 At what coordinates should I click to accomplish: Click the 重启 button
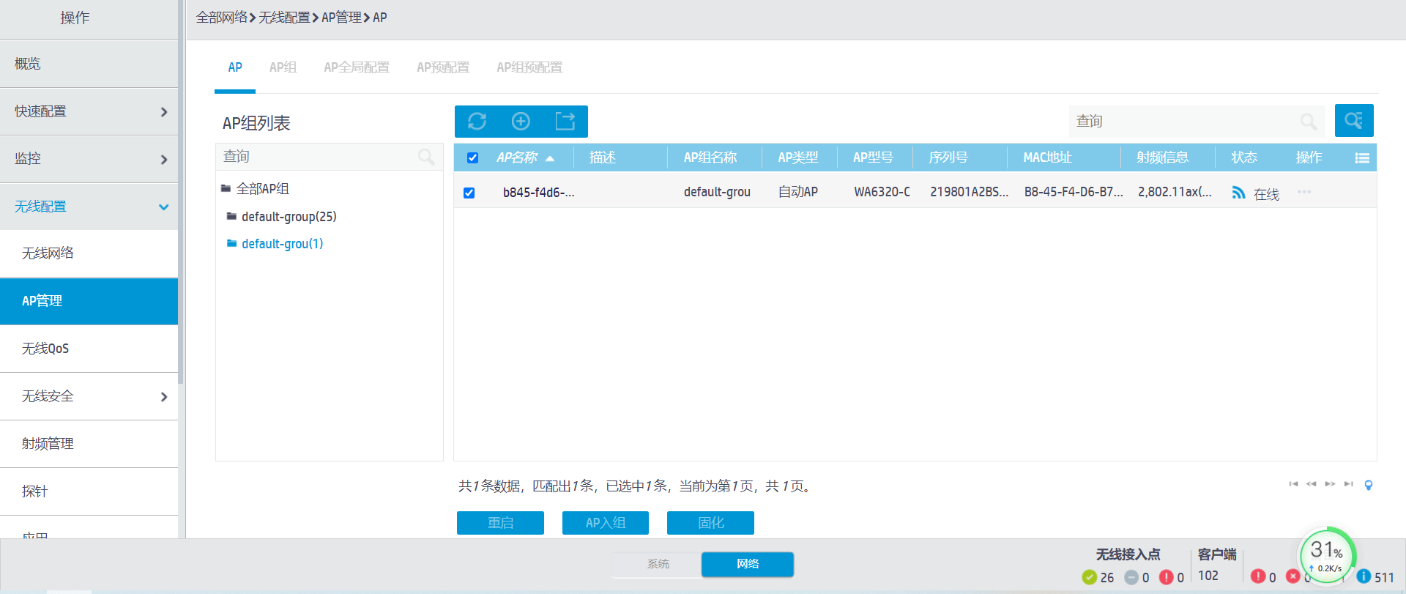(500, 523)
